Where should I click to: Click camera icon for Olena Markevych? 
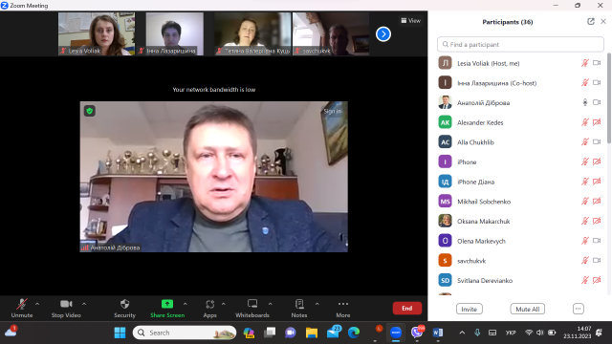(597, 241)
